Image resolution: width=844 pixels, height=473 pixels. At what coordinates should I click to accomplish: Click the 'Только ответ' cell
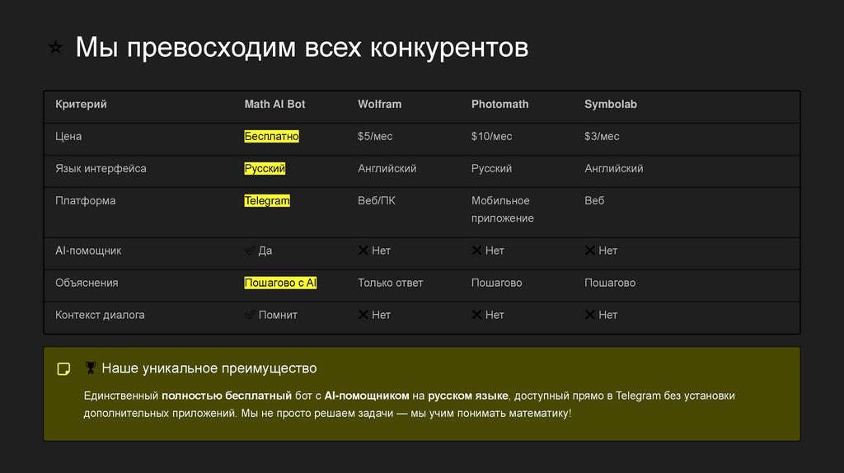[x=390, y=283]
